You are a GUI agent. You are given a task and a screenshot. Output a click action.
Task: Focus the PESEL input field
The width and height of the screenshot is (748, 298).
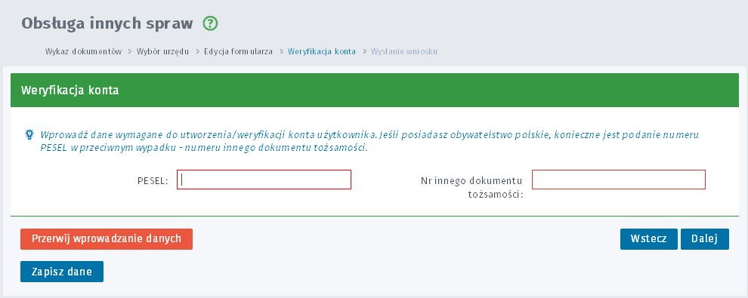(x=264, y=180)
